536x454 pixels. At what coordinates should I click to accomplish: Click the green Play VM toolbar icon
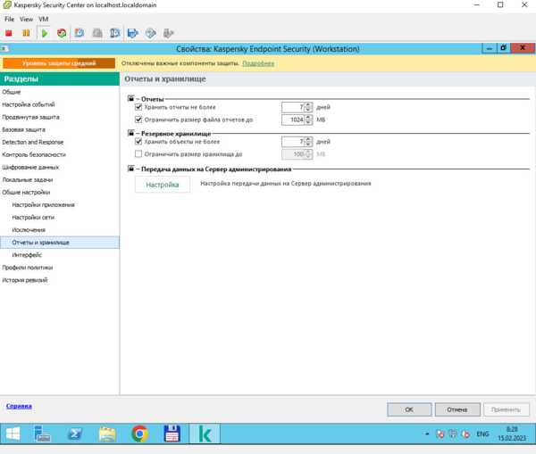[x=44, y=33]
